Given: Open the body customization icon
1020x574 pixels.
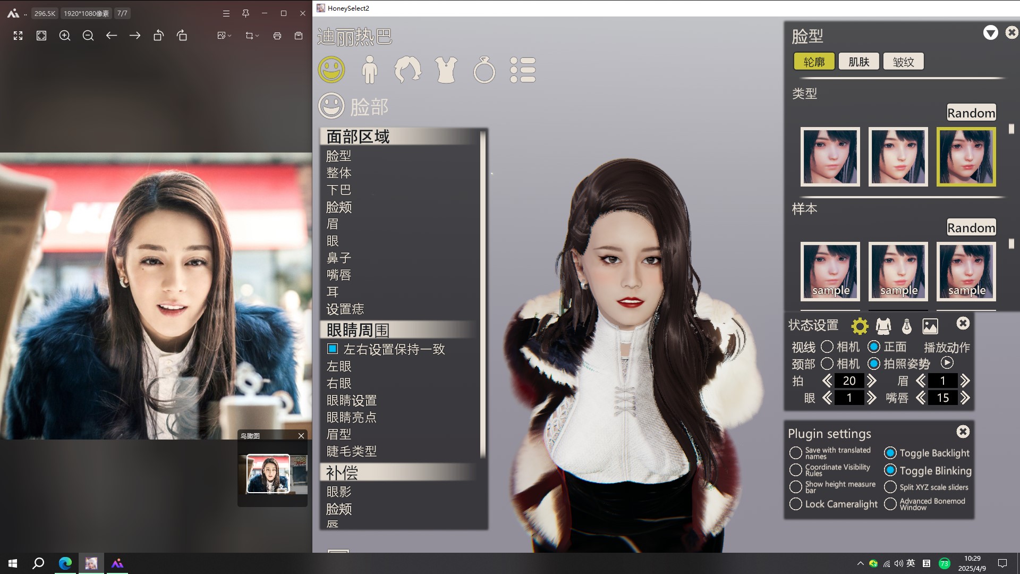Looking at the screenshot, I should coord(369,70).
